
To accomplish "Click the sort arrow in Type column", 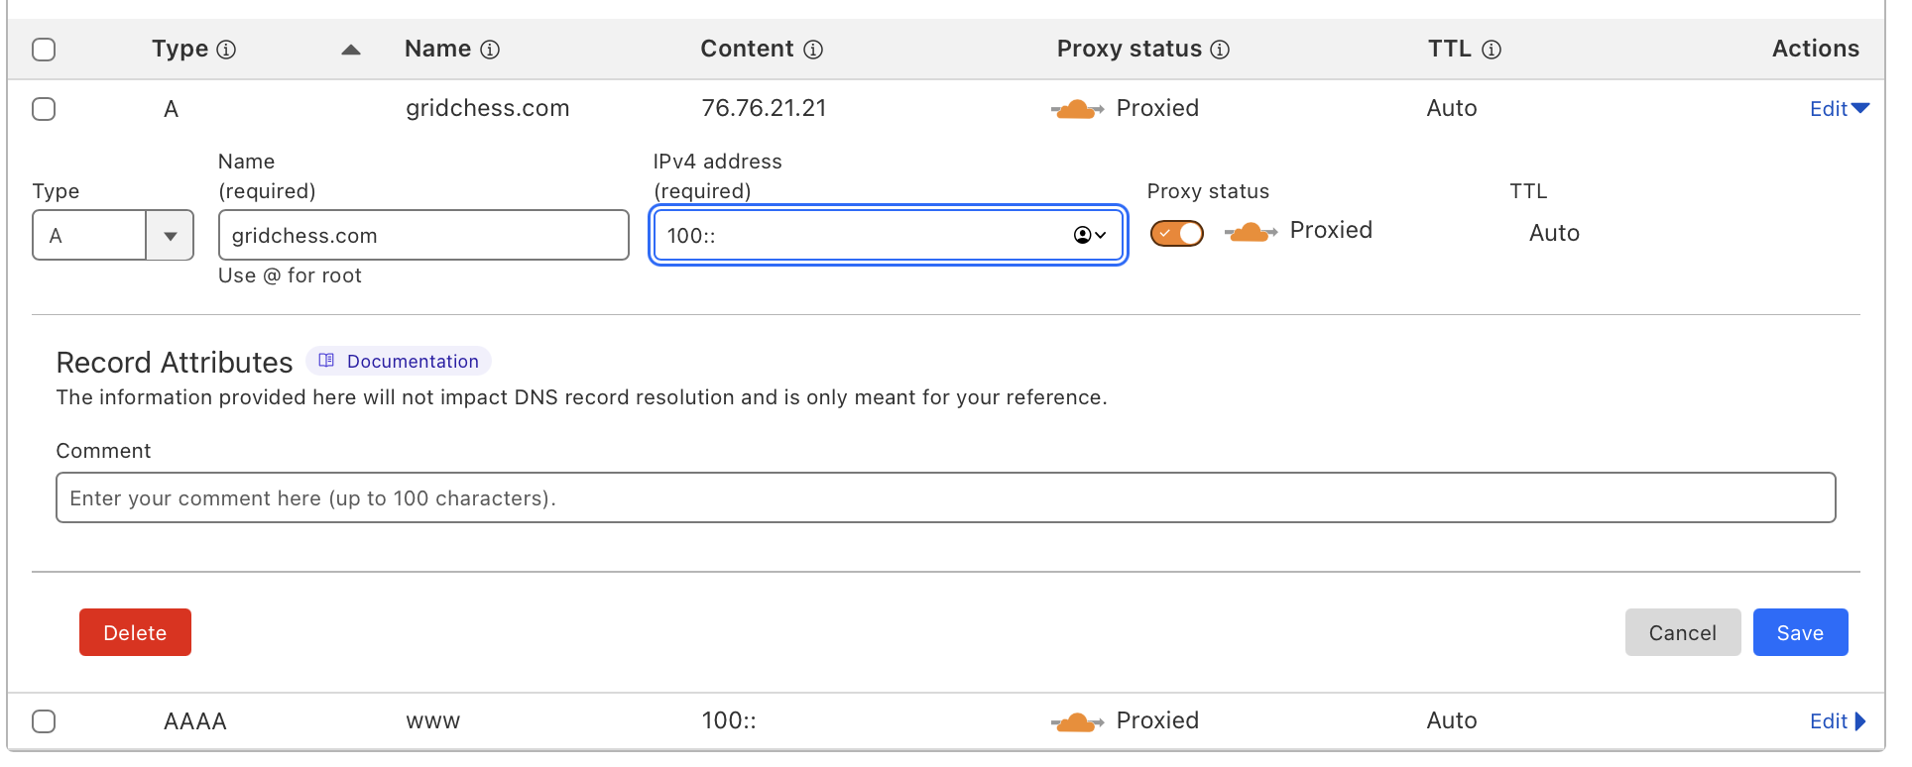I will pos(350,50).
